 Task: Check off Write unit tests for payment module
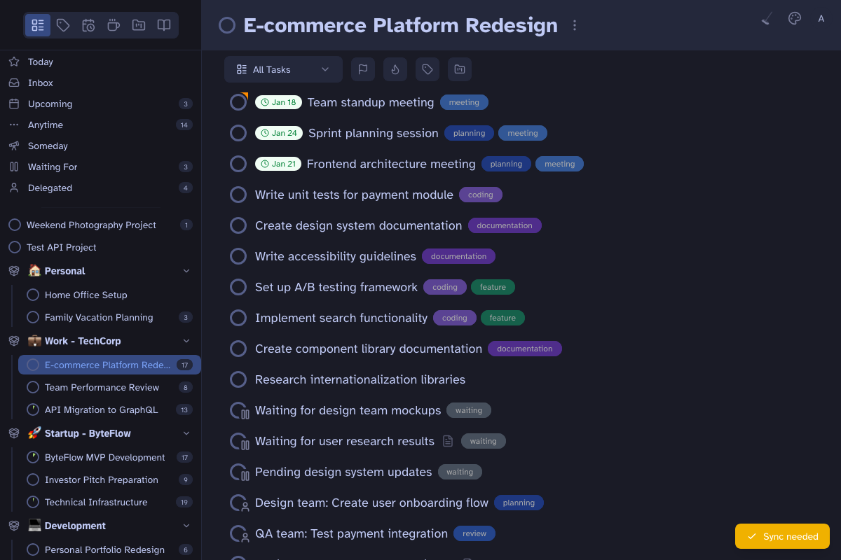tap(238, 195)
